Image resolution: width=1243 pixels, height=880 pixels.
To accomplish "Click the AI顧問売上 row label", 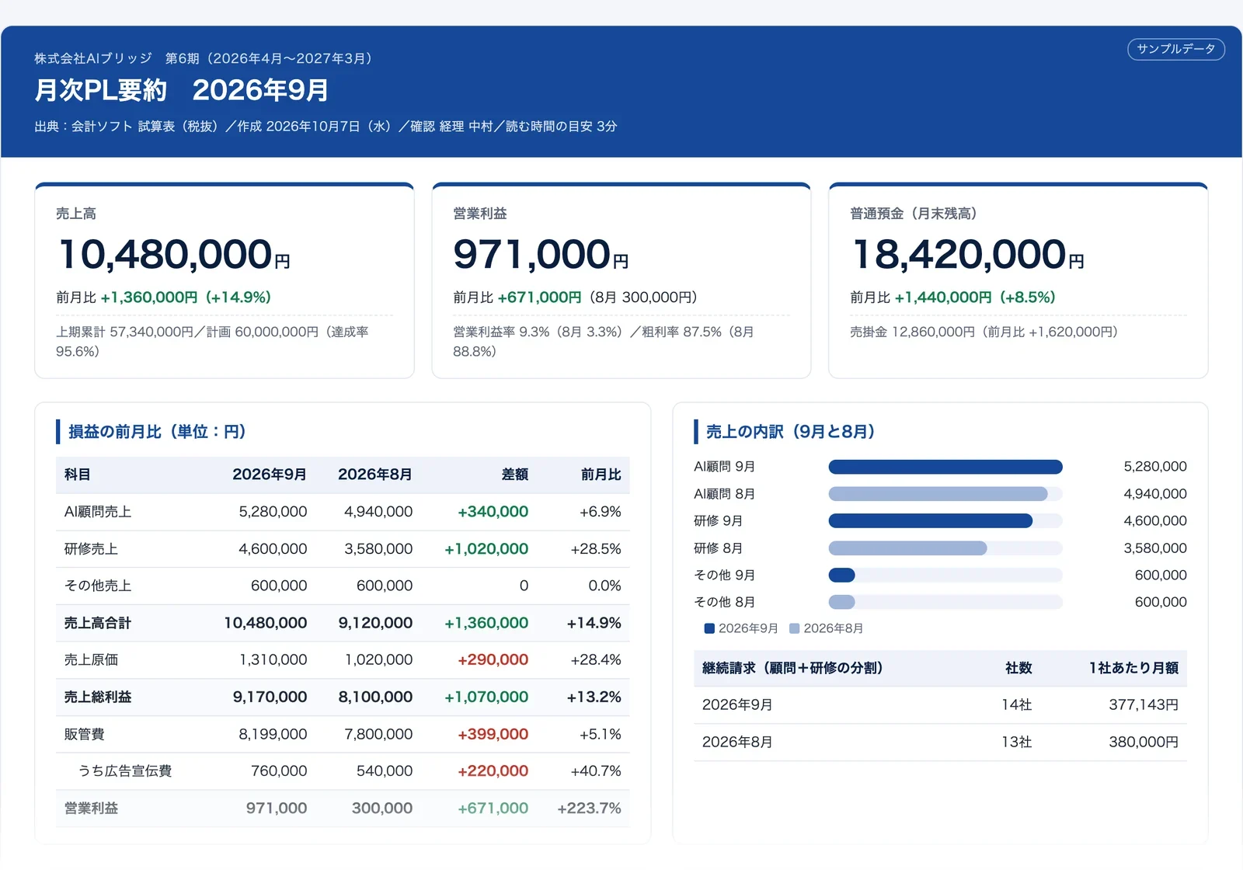I will [98, 512].
